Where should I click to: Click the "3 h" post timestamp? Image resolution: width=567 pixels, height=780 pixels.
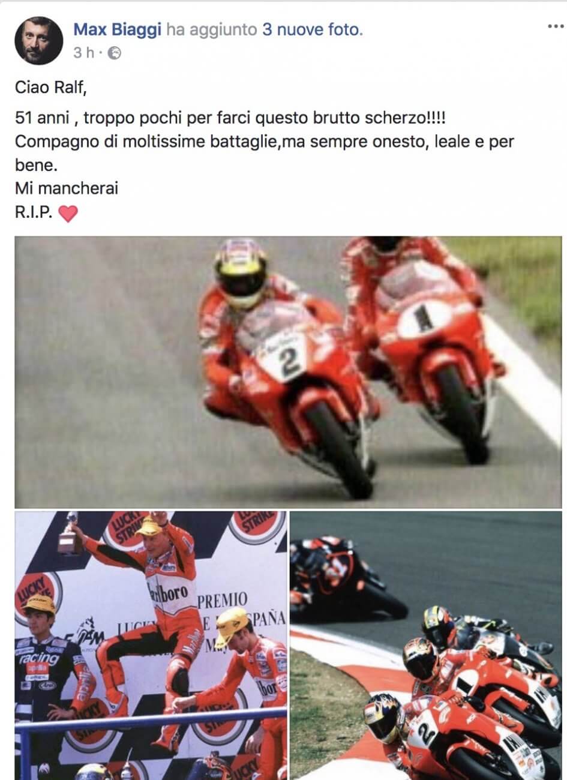(84, 53)
